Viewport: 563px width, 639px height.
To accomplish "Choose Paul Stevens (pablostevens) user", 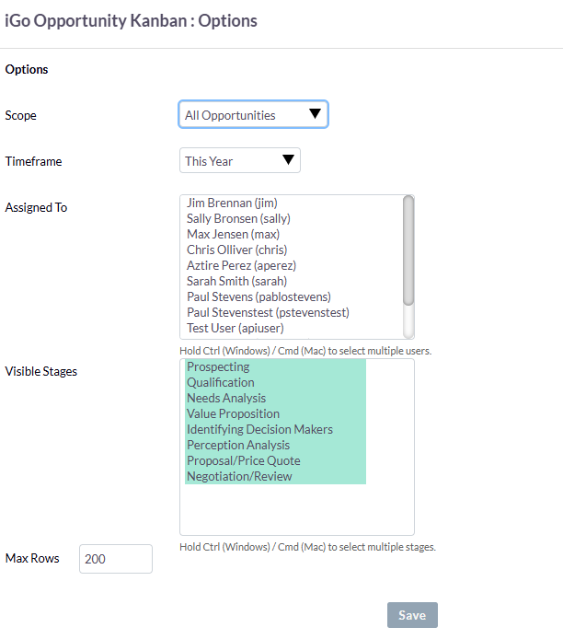I will 259,296.
